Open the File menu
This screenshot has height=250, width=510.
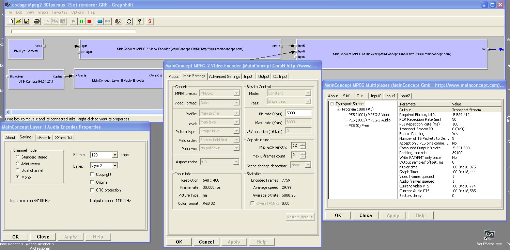tap(9, 12)
